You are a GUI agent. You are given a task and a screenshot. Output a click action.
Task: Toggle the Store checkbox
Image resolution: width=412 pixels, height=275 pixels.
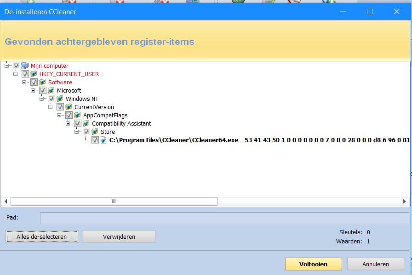coord(86,132)
